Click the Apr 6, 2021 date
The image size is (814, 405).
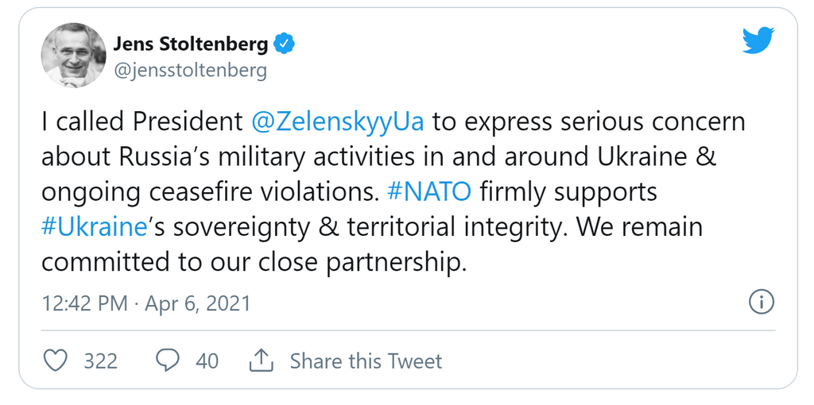tap(198, 303)
